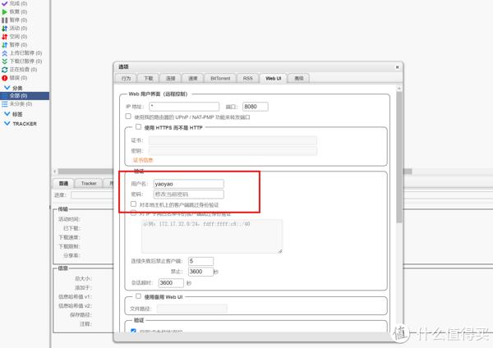Screen dimensions: 493x348
Task: Click the username field showing yaoyao
Action: point(189,184)
